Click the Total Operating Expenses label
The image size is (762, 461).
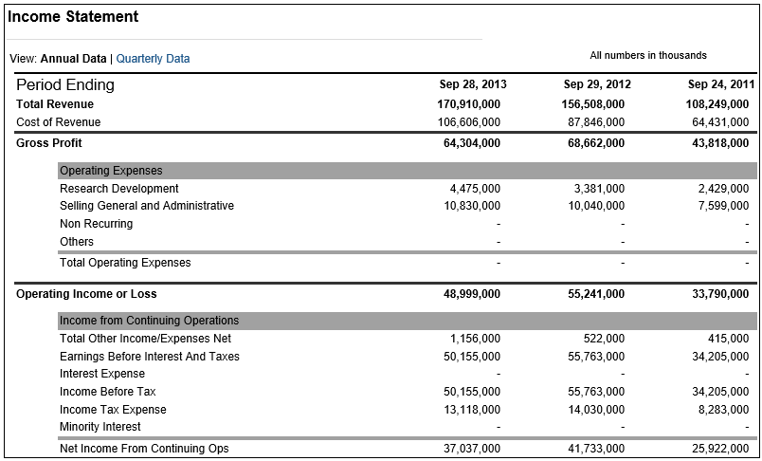click(x=125, y=263)
